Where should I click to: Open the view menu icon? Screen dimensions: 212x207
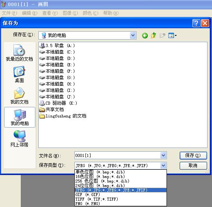[173, 36]
